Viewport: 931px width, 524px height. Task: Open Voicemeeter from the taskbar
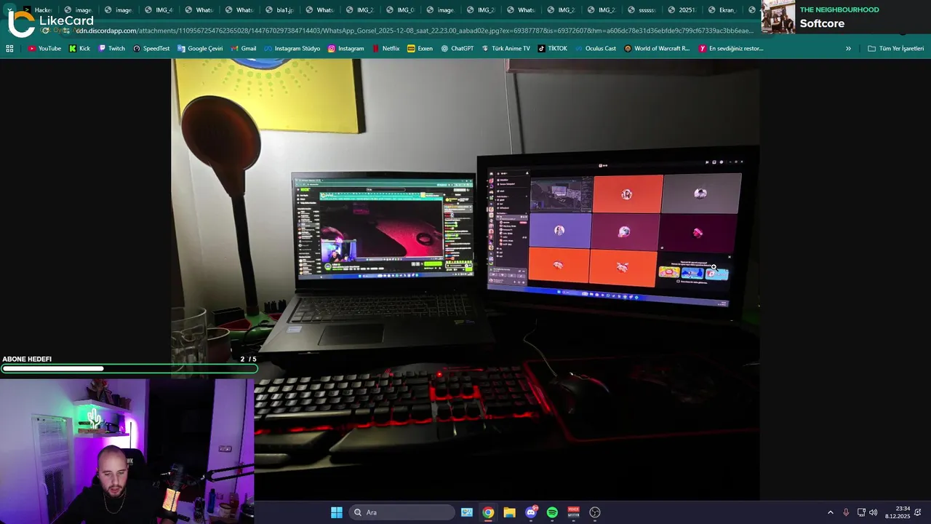pyautogui.click(x=573, y=512)
